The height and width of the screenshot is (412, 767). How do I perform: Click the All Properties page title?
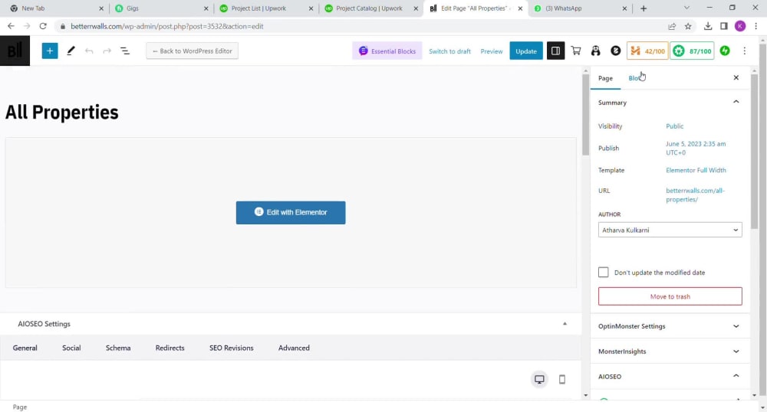point(61,113)
